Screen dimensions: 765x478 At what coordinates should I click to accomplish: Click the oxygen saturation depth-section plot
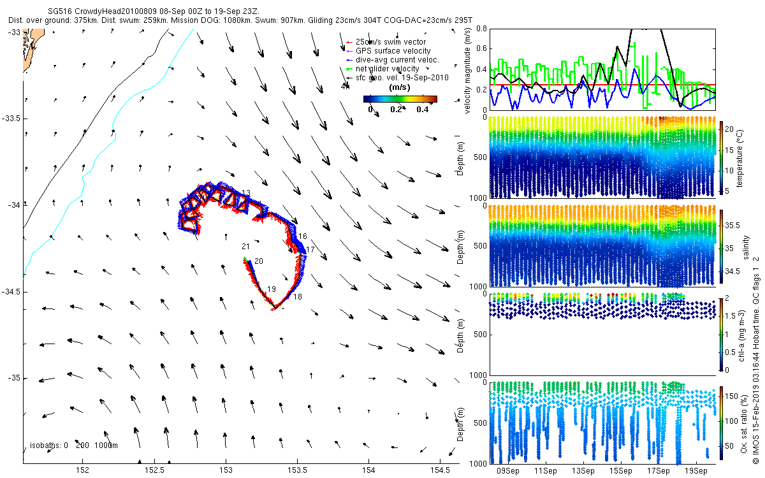click(x=602, y=422)
